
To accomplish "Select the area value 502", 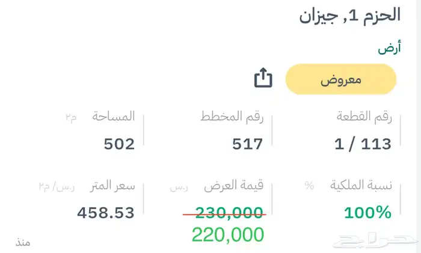I will click(119, 144).
